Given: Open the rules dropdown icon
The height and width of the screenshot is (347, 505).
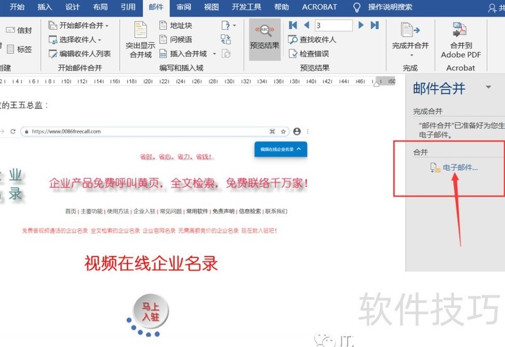Looking at the screenshot, I should pyautogui.click(x=229, y=25).
